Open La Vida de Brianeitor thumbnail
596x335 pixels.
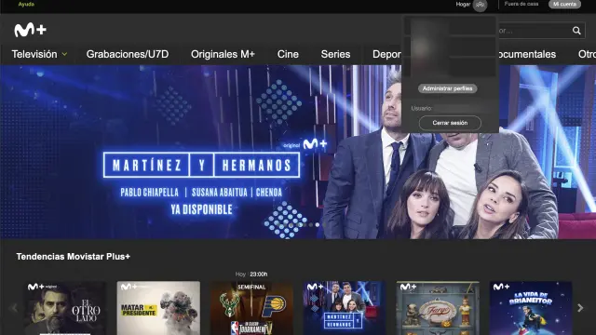click(x=531, y=308)
